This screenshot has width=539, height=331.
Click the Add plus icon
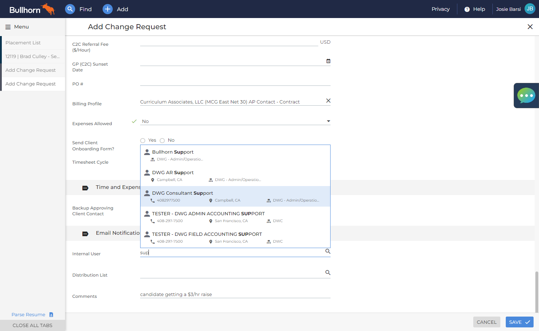[x=108, y=9]
